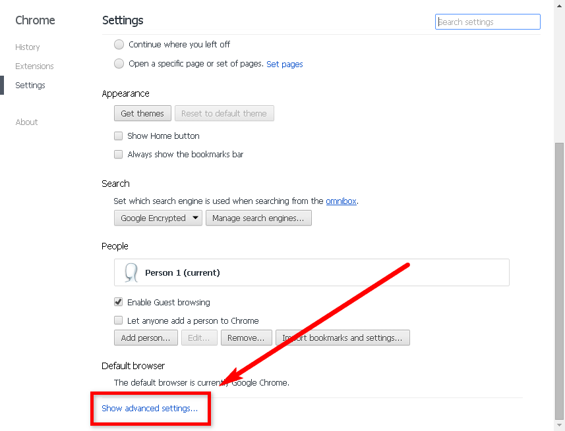Click Show advanced settings link
The image size is (565, 431).
coord(150,409)
